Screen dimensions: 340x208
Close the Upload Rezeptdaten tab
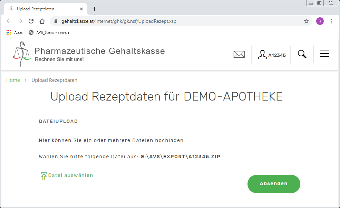click(81, 9)
